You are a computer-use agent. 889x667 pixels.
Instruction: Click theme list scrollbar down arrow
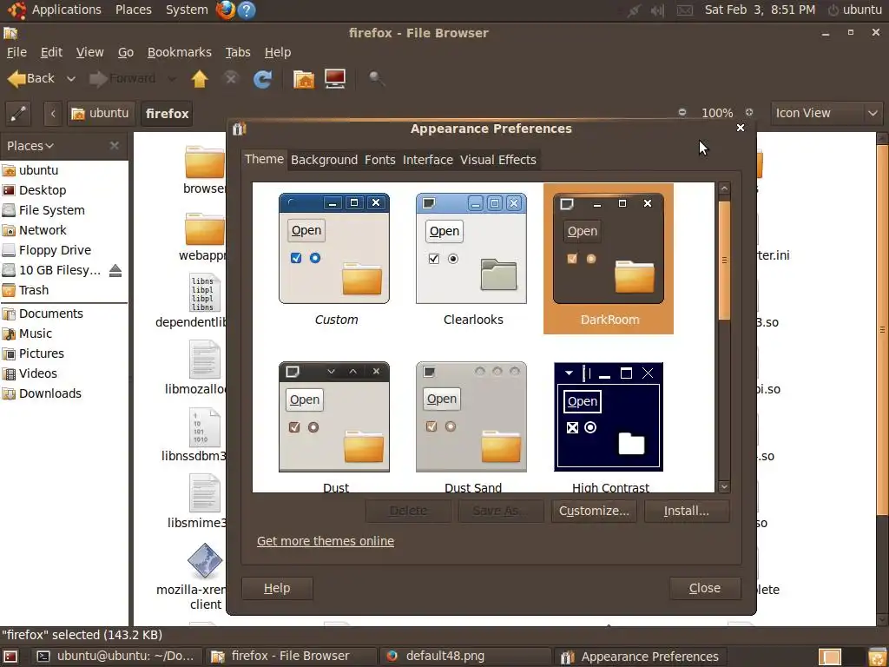point(724,486)
